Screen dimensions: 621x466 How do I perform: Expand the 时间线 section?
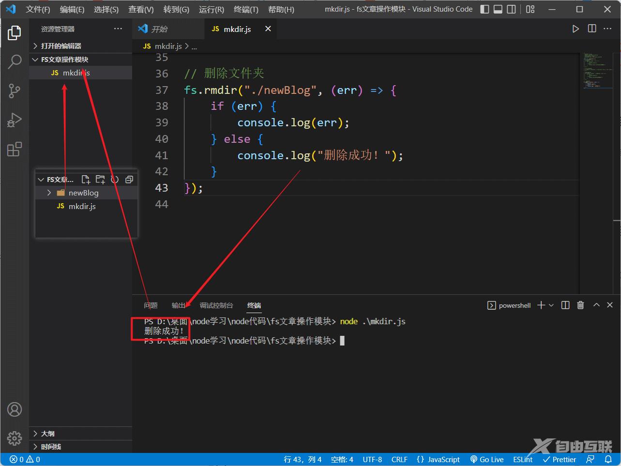pyautogui.click(x=80, y=447)
